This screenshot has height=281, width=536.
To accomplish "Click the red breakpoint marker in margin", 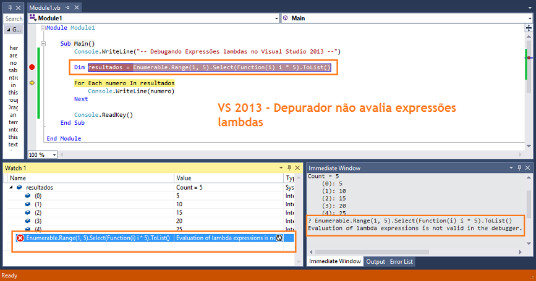I will pos(32,67).
